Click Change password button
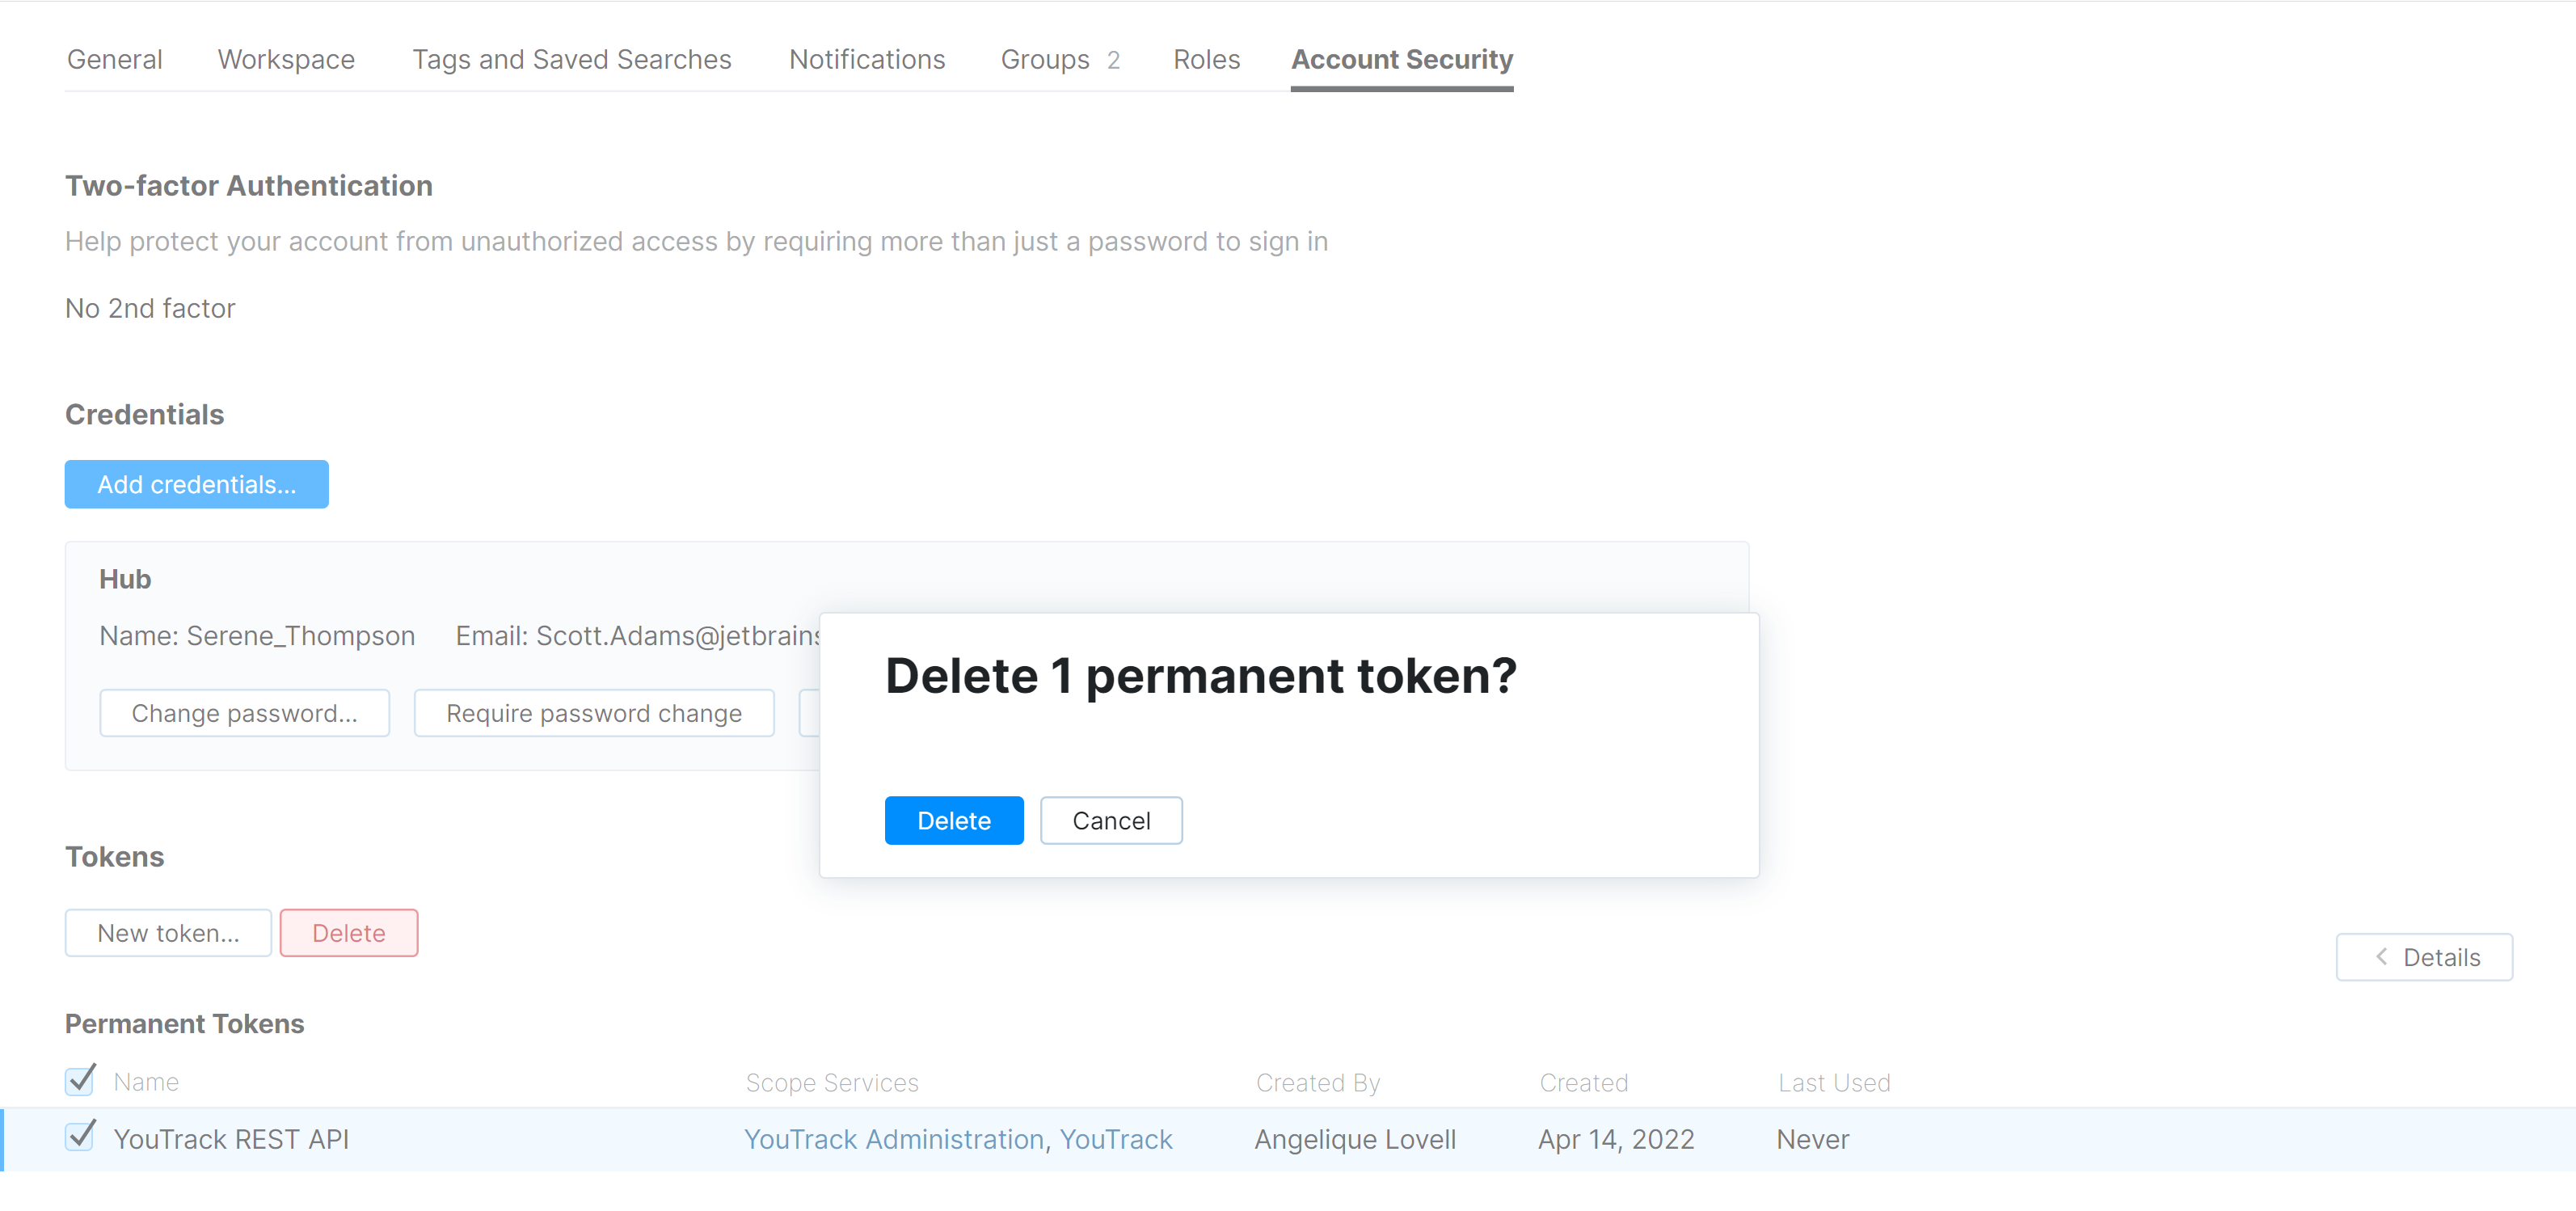 click(x=244, y=713)
